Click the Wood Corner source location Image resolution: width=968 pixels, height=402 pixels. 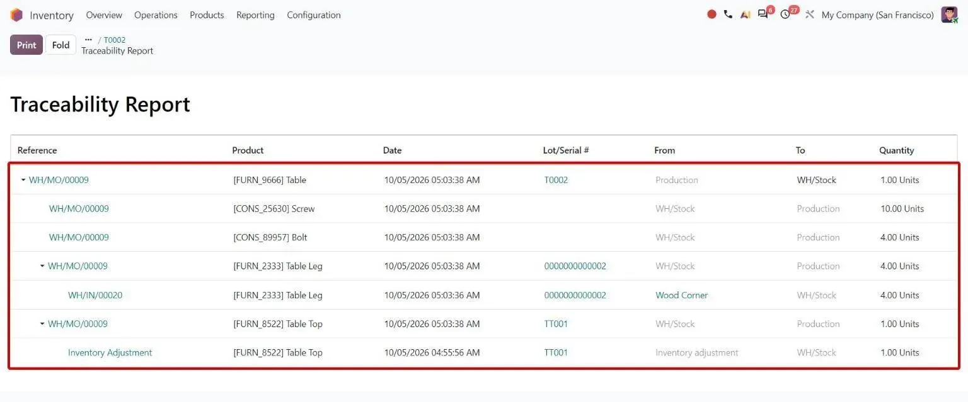click(681, 295)
